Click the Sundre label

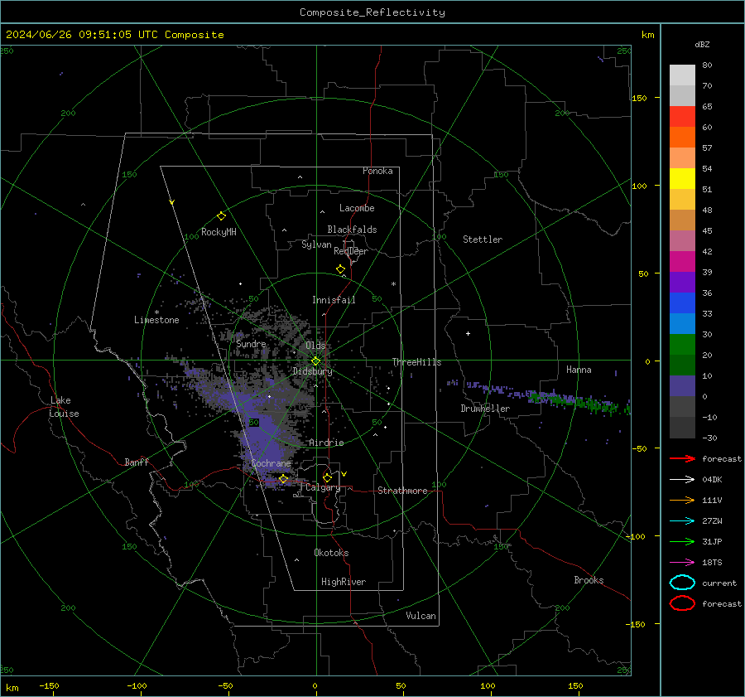251,344
